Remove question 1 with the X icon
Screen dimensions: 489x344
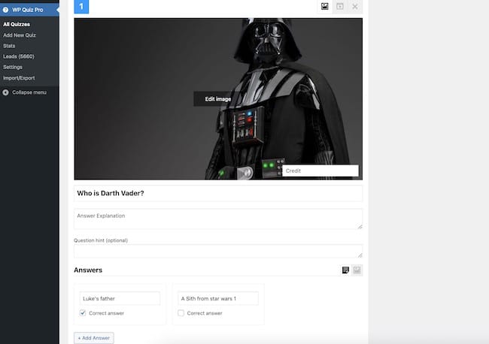(x=355, y=7)
